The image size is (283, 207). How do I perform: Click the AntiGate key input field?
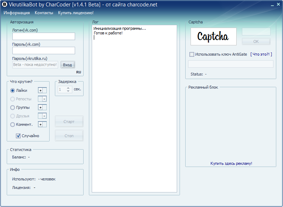pyautogui.click(x=231, y=64)
